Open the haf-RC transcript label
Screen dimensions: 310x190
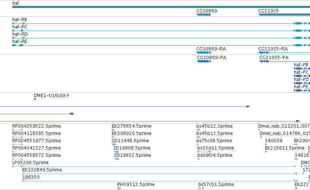point(20,27)
